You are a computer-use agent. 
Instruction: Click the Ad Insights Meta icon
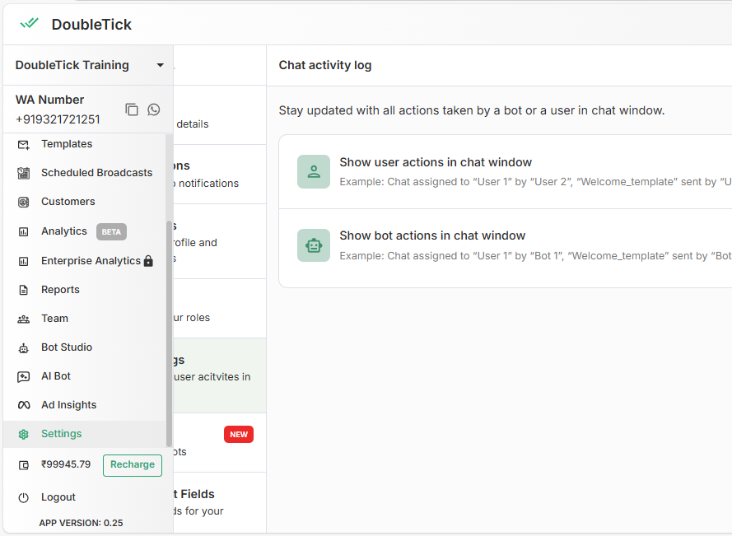(x=24, y=405)
